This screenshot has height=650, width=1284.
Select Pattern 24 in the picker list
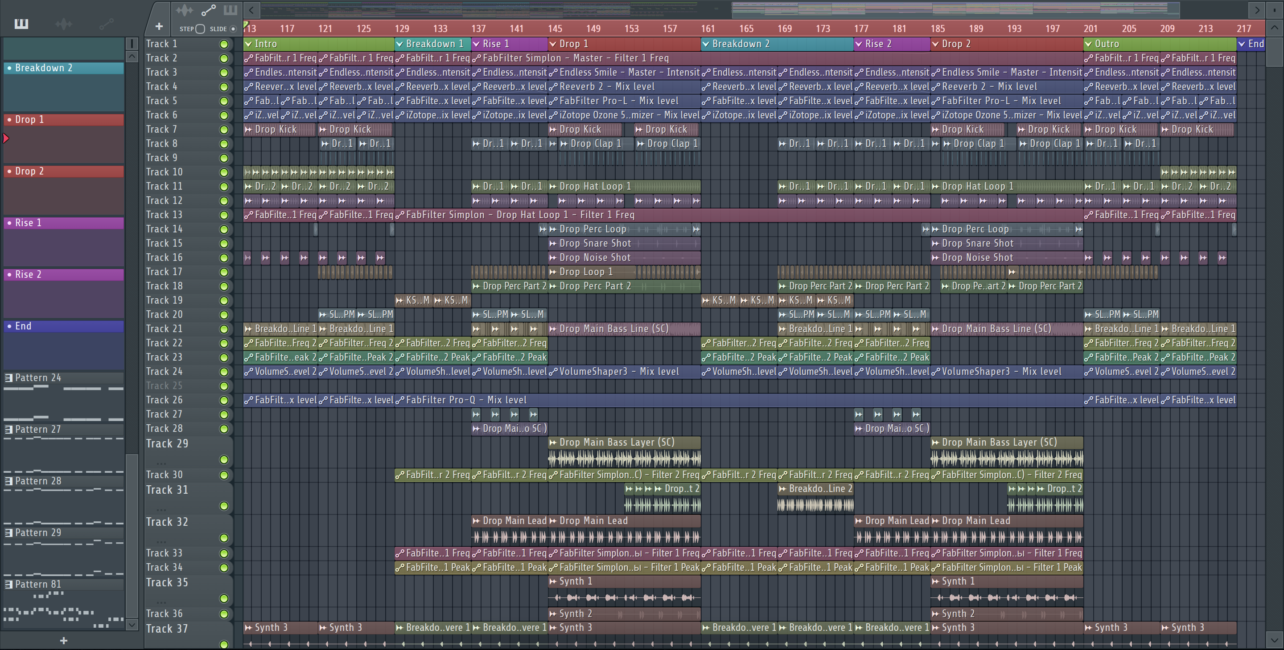38,378
